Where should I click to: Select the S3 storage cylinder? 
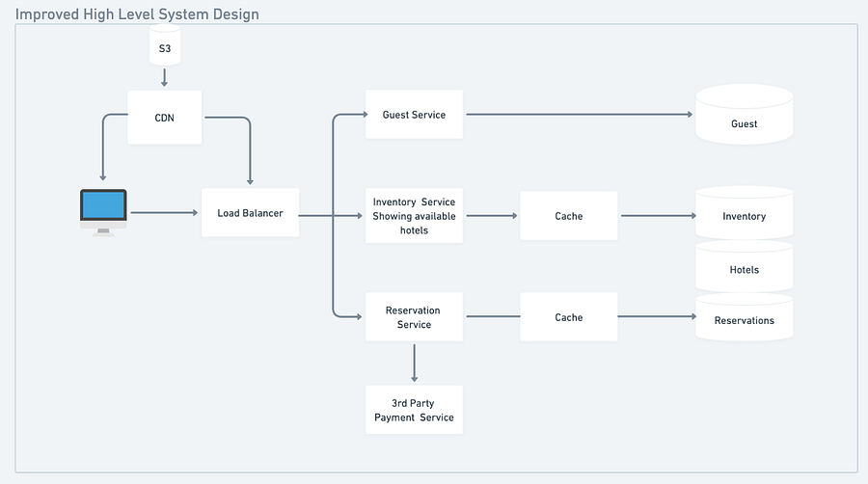(x=165, y=44)
